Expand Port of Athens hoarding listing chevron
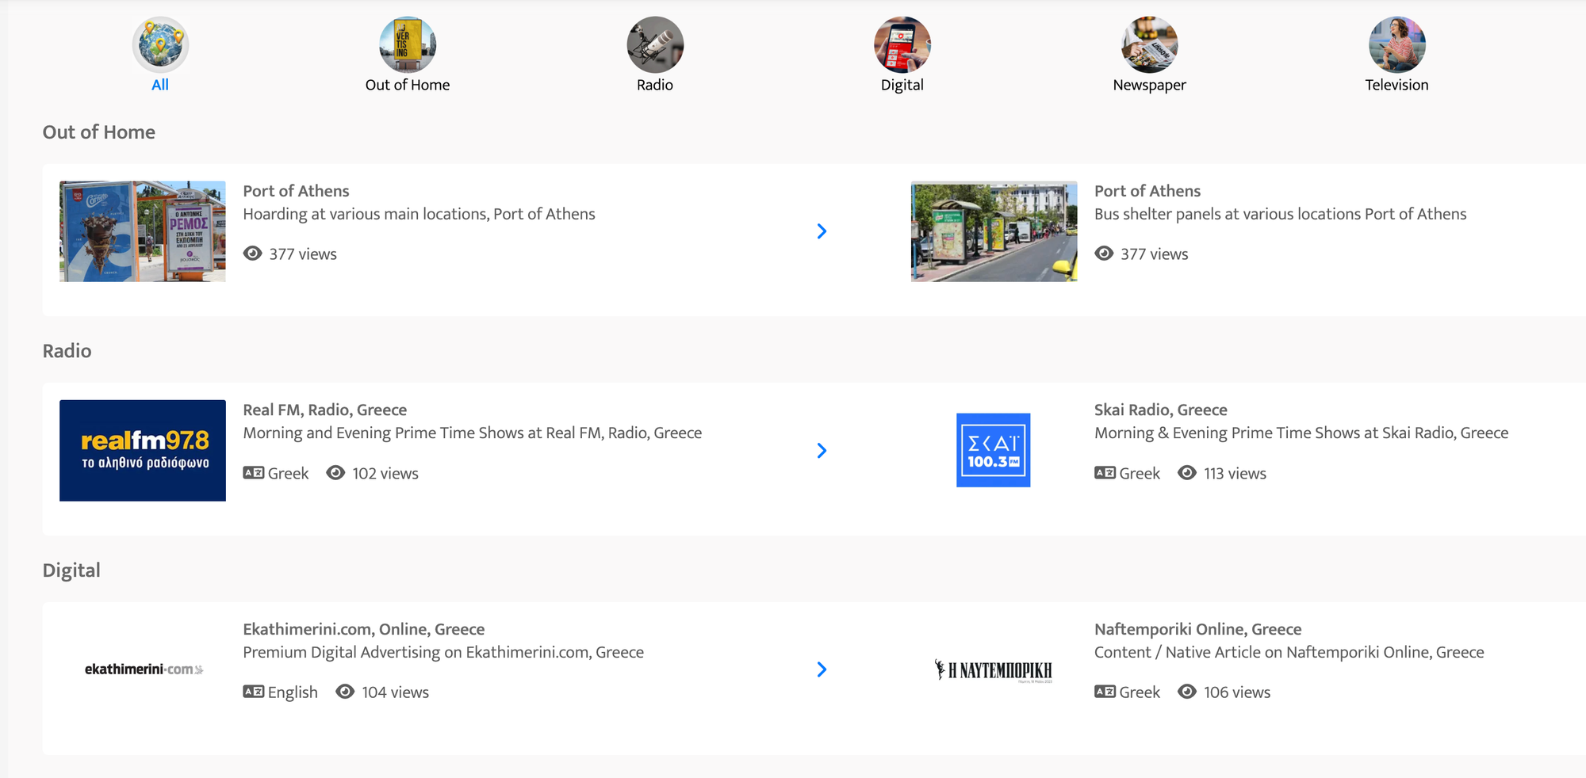The height and width of the screenshot is (778, 1586). (822, 231)
